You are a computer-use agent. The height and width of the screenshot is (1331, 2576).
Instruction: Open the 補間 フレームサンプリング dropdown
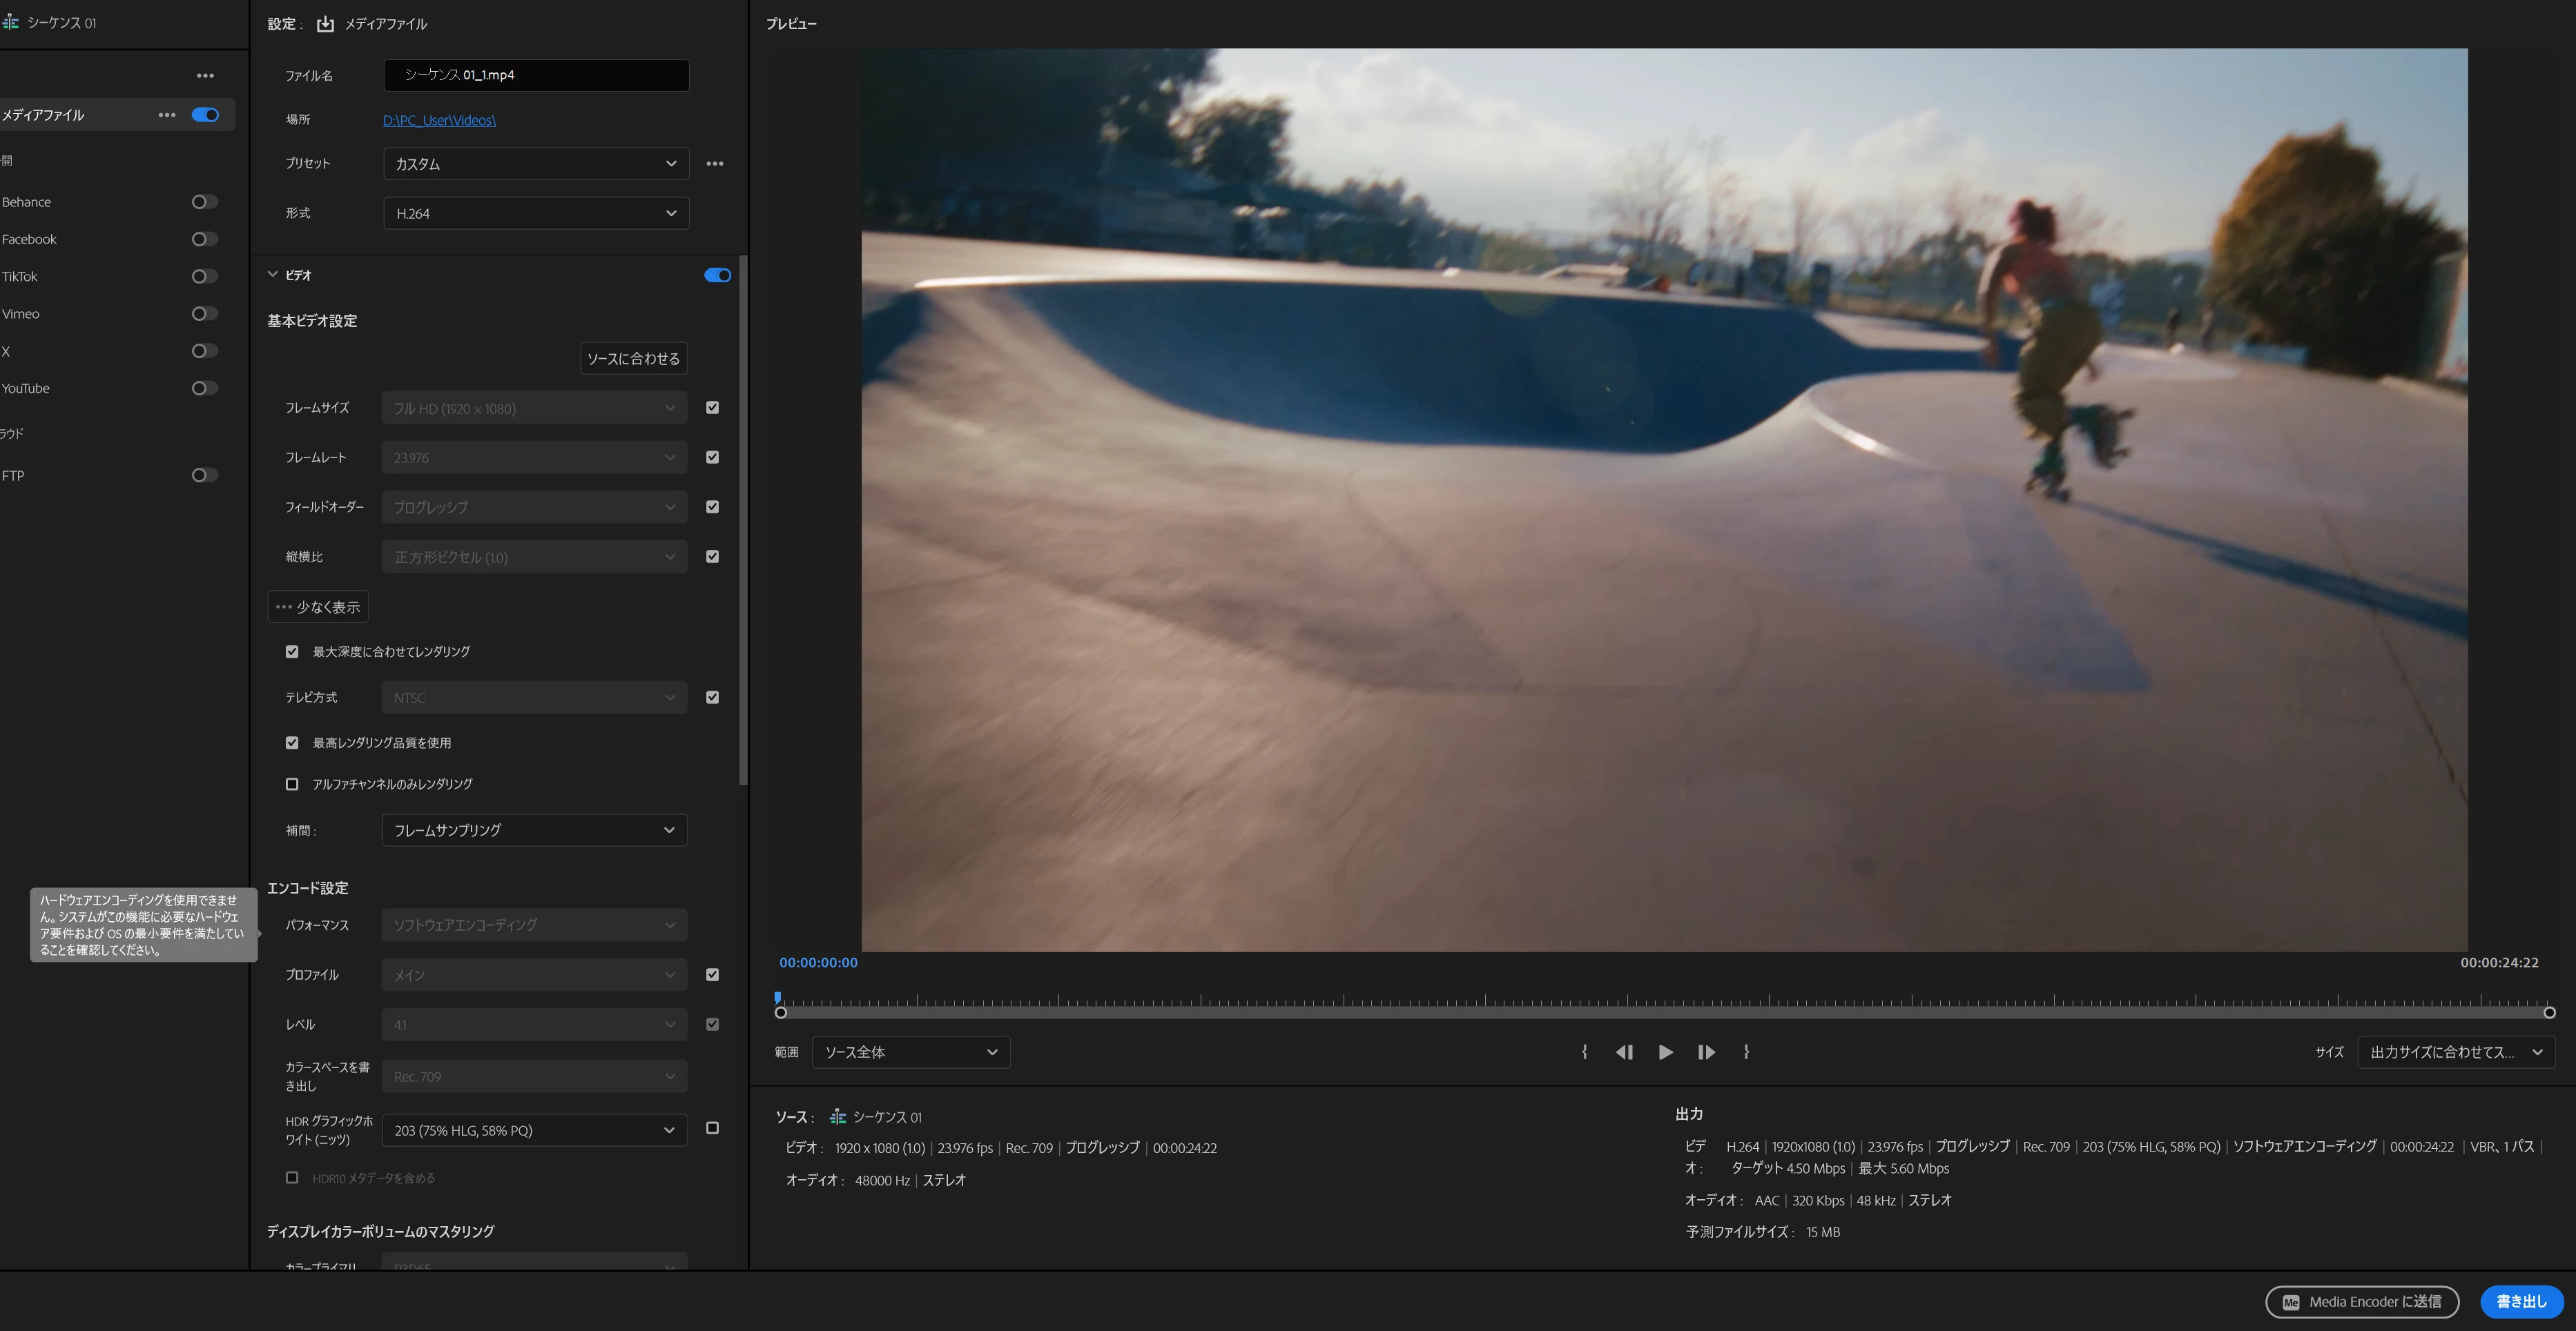point(534,830)
